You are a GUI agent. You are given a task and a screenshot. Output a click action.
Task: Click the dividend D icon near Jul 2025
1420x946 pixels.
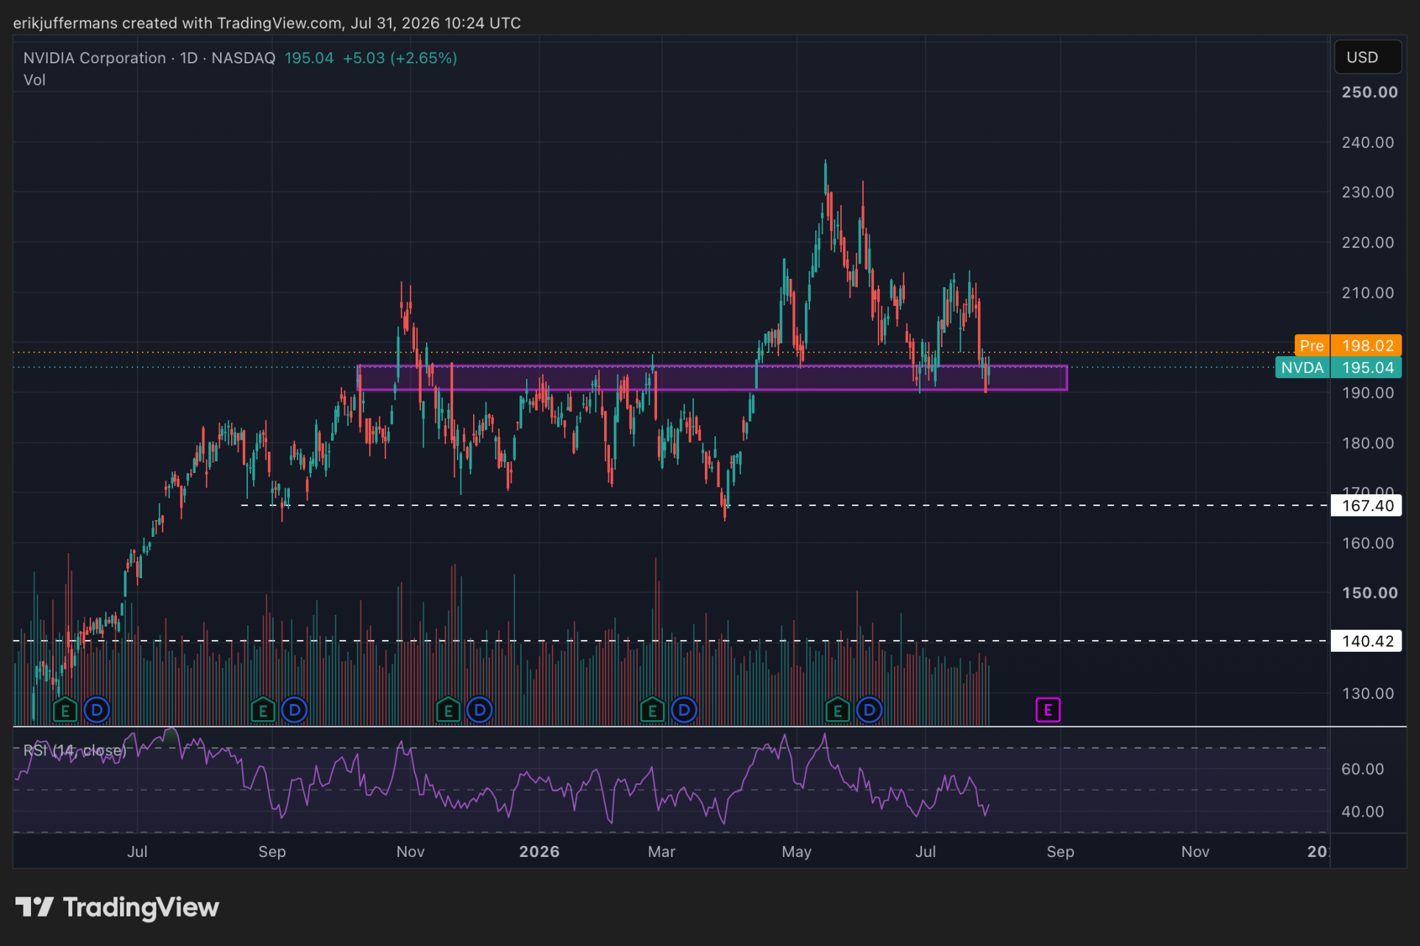pos(97,710)
